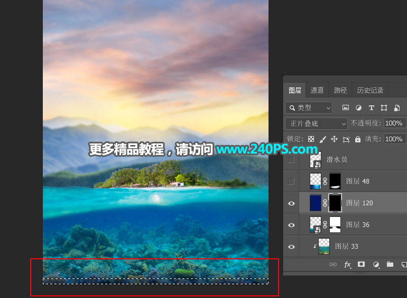Hide the 图层 120 layer eye icon

291,203
